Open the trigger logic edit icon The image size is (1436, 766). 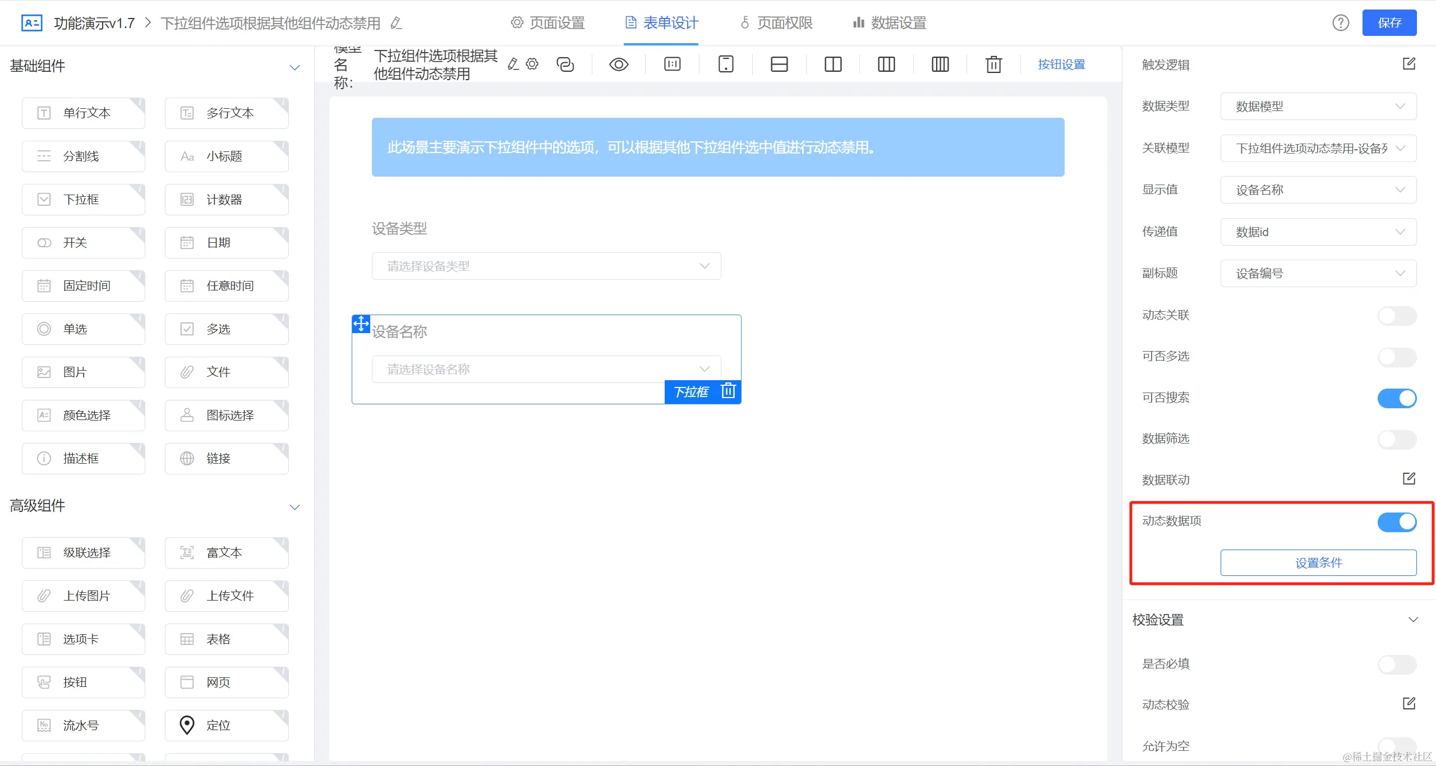pos(1409,64)
